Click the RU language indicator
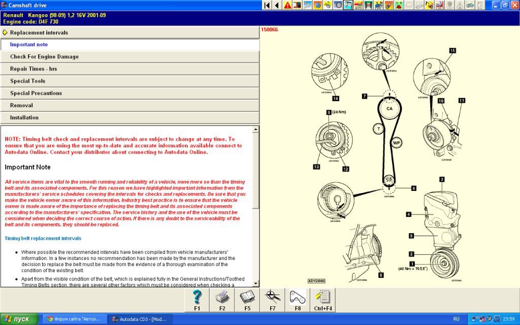Viewport: 520px width, 325px height. 457,319
